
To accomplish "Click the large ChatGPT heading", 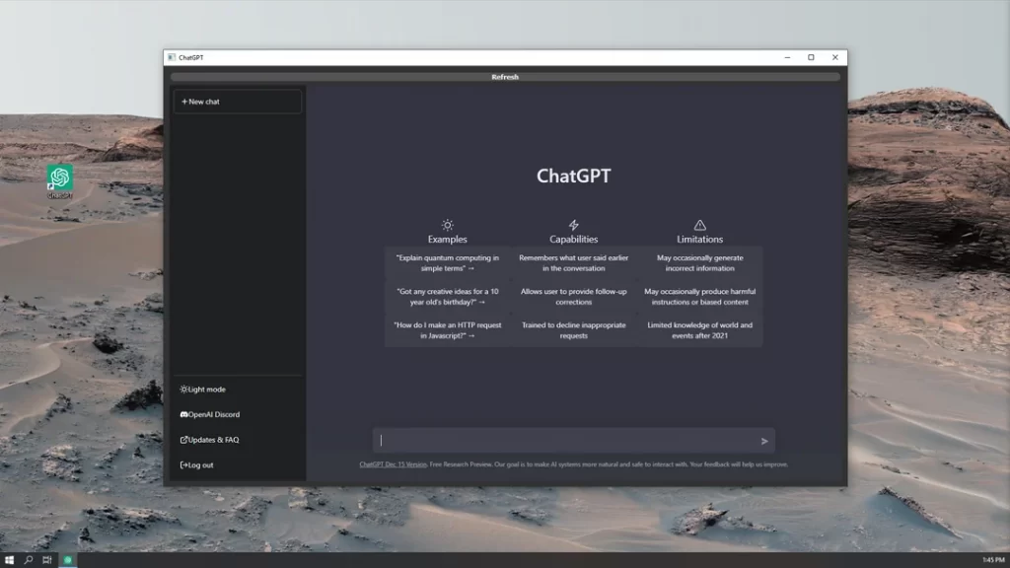I will point(573,176).
